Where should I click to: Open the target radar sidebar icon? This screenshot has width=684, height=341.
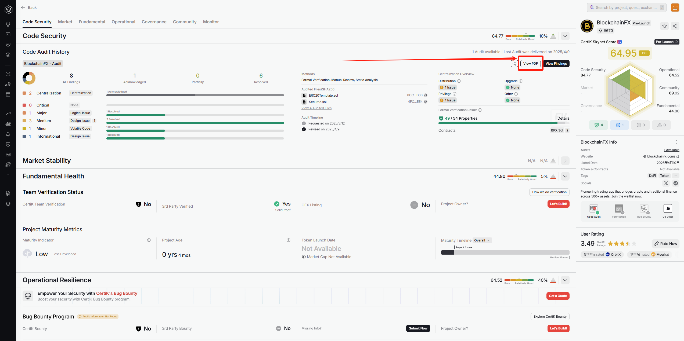point(8,55)
